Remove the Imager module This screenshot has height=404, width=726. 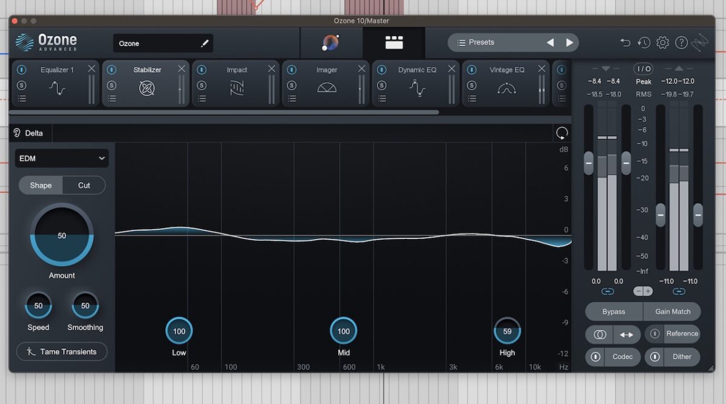point(362,68)
